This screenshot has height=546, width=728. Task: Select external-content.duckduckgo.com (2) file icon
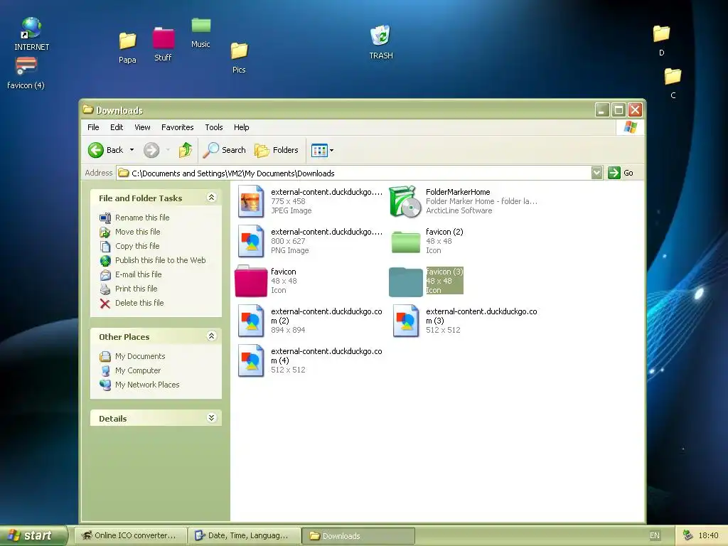point(251,321)
